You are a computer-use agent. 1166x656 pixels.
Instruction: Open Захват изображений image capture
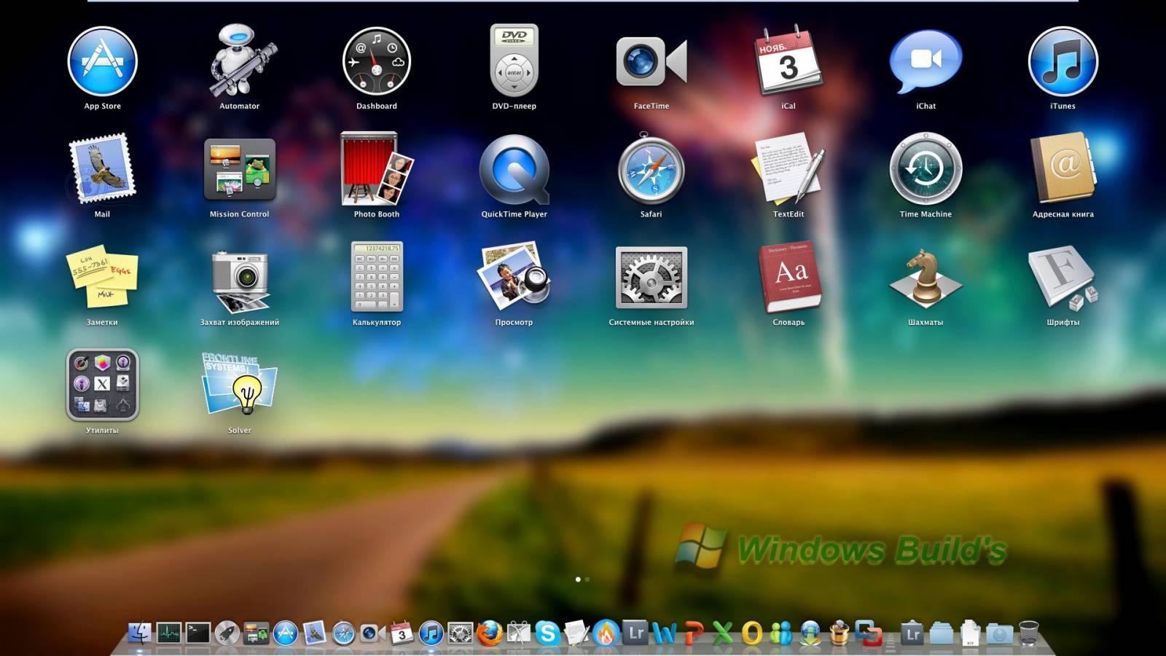tap(240, 281)
